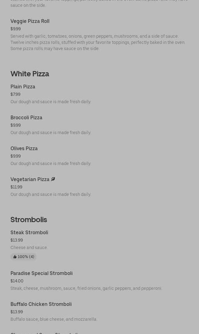Click the Plain Pizza $7.99 price
The width and height of the screenshot is (199, 334).
pos(15,94)
